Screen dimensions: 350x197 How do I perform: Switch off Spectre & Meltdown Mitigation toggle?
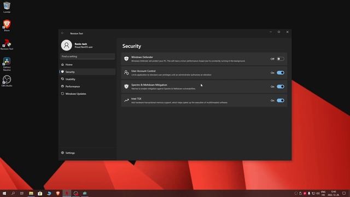click(281, 86)
